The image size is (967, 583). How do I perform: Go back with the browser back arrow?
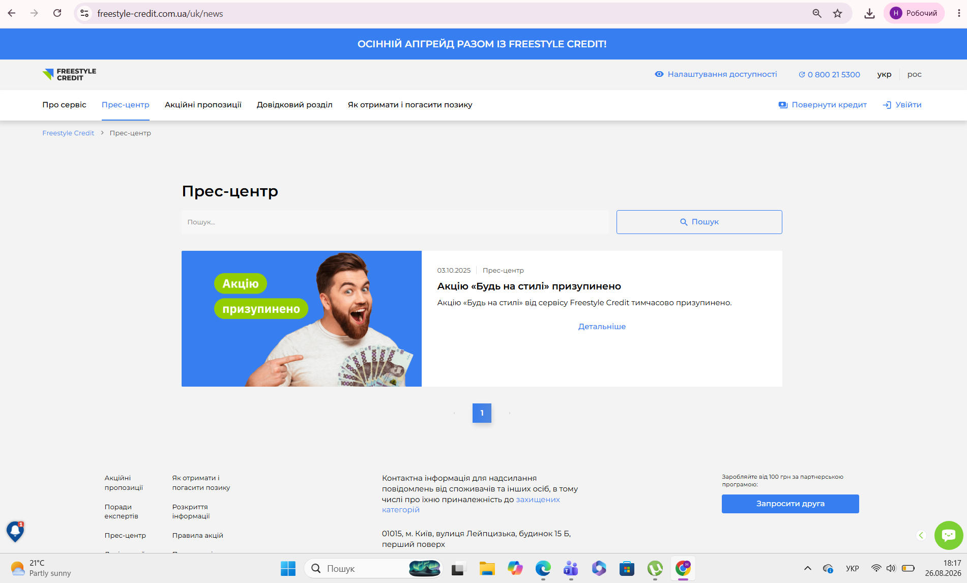pyautogui.click(x=12, y=13)
